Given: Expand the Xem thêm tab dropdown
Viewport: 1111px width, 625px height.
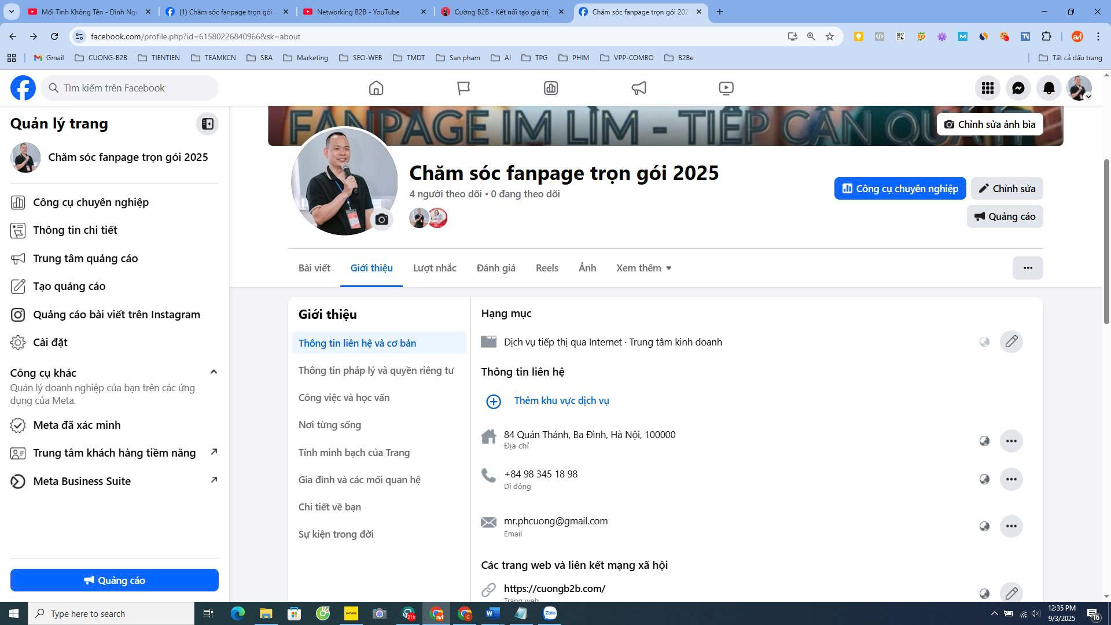Looking at the screenshot, I should (643, 268).
